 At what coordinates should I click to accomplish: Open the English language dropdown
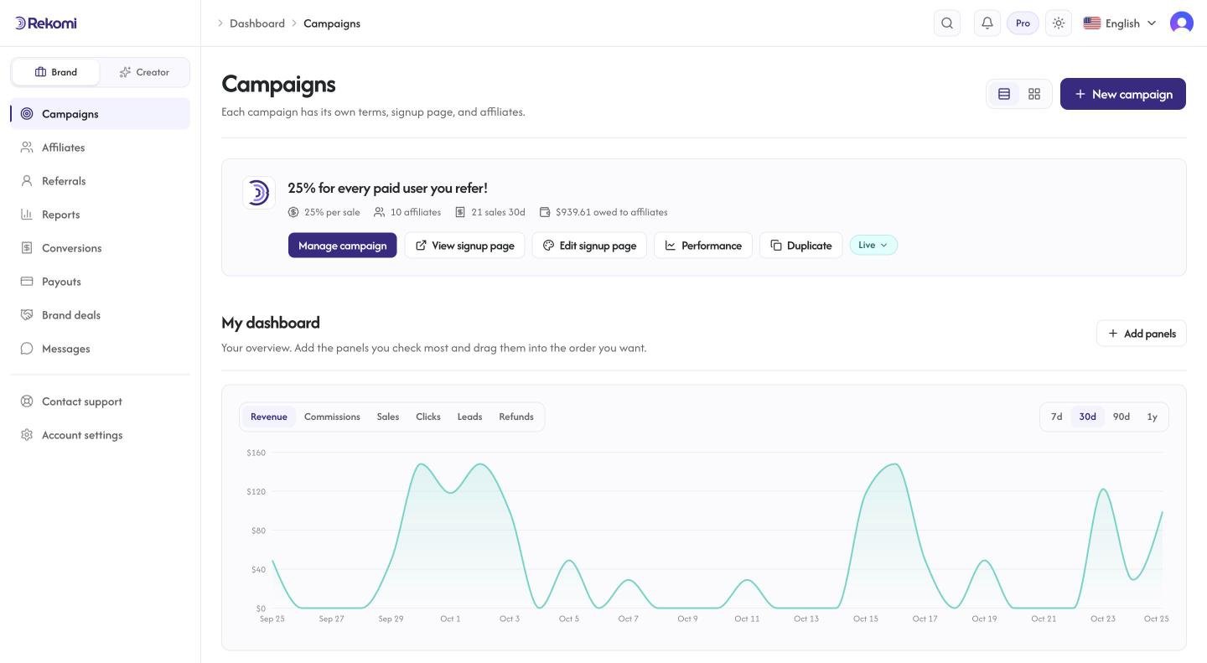click(1120, 23)
